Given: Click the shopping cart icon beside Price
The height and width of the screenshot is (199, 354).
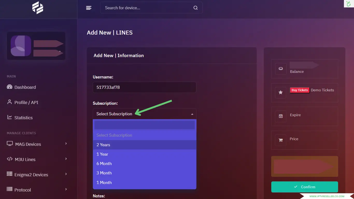Looking at the screenshot, I should 281,140.
